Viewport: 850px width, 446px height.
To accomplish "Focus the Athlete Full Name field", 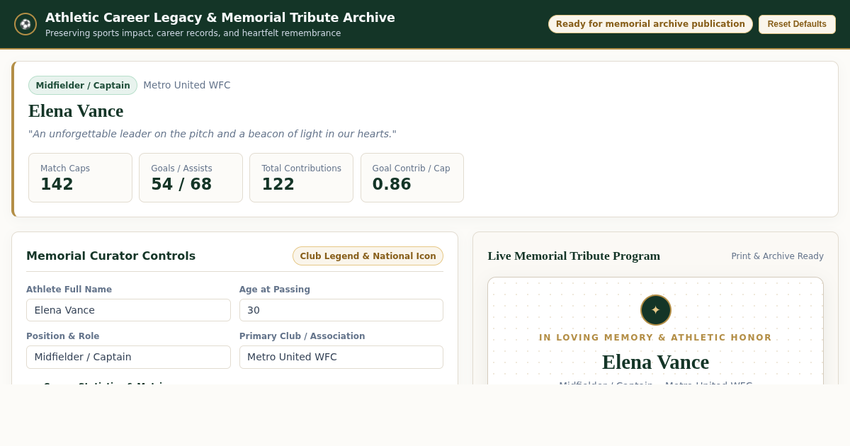I will 128,310.
